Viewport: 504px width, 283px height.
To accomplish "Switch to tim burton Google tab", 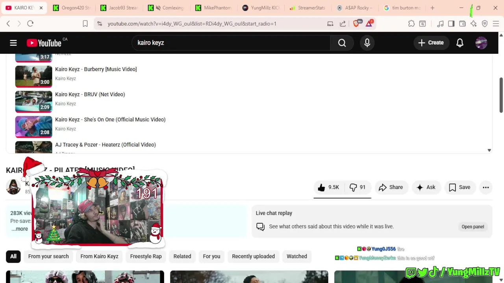I will point(402,8).
